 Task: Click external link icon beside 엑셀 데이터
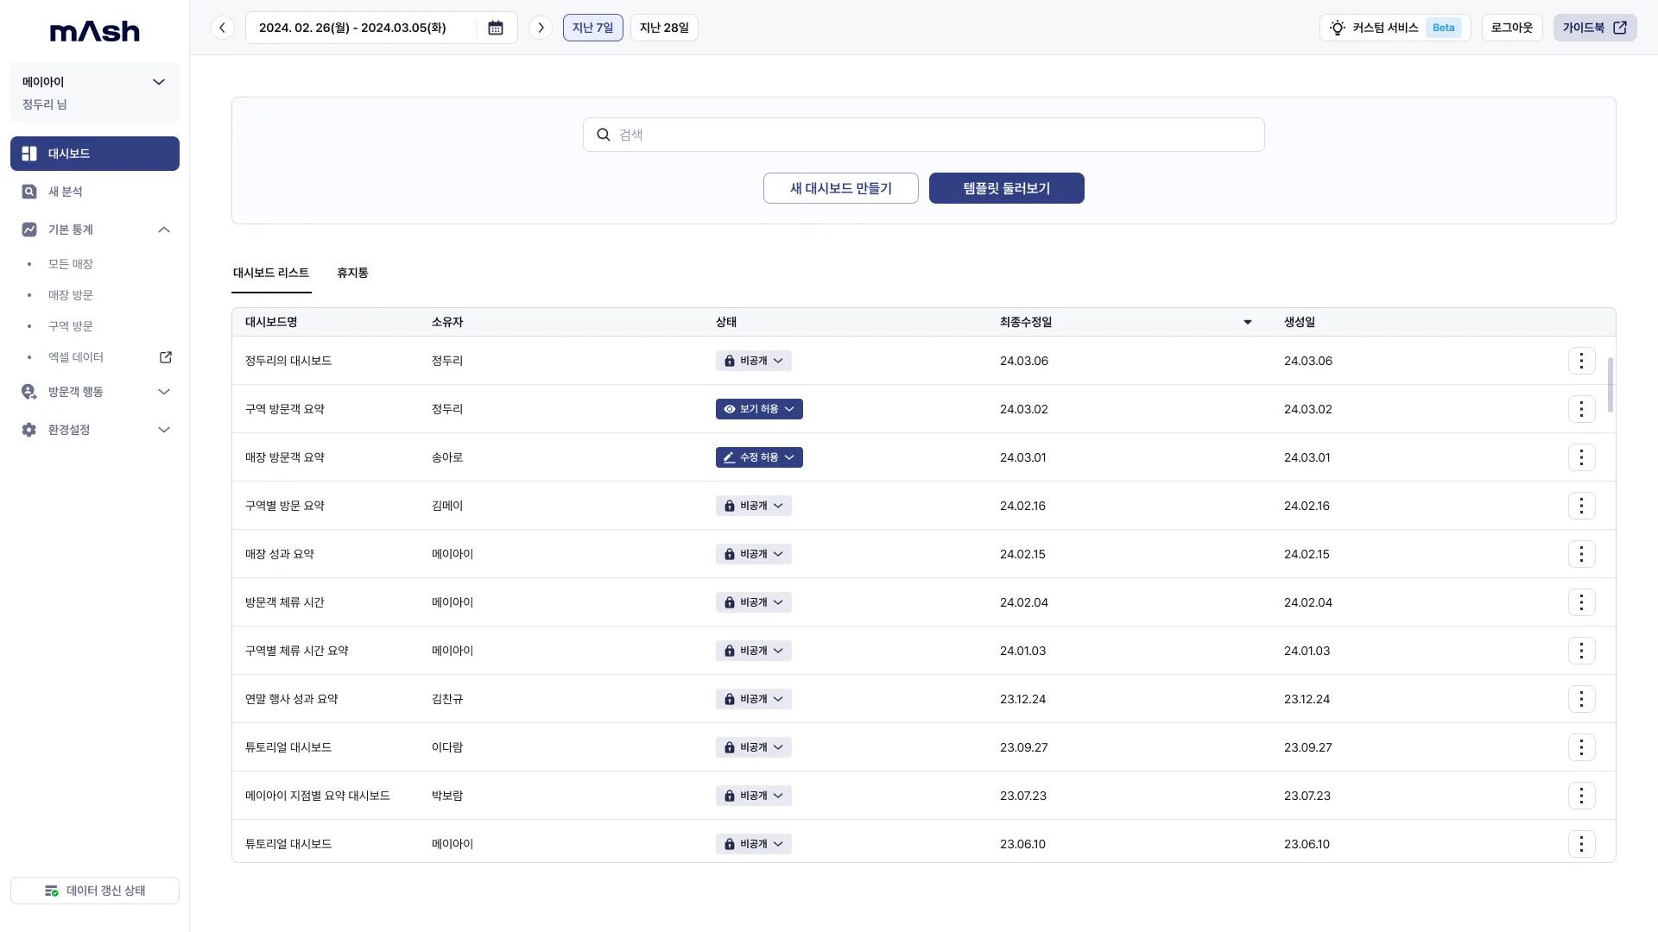166,357
